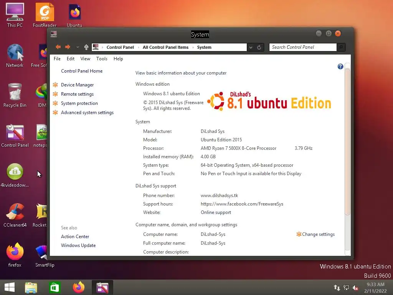Viewport: 393px width, 295px height.
Task: Open This PC desktop icon
Action: pos(15,15)
